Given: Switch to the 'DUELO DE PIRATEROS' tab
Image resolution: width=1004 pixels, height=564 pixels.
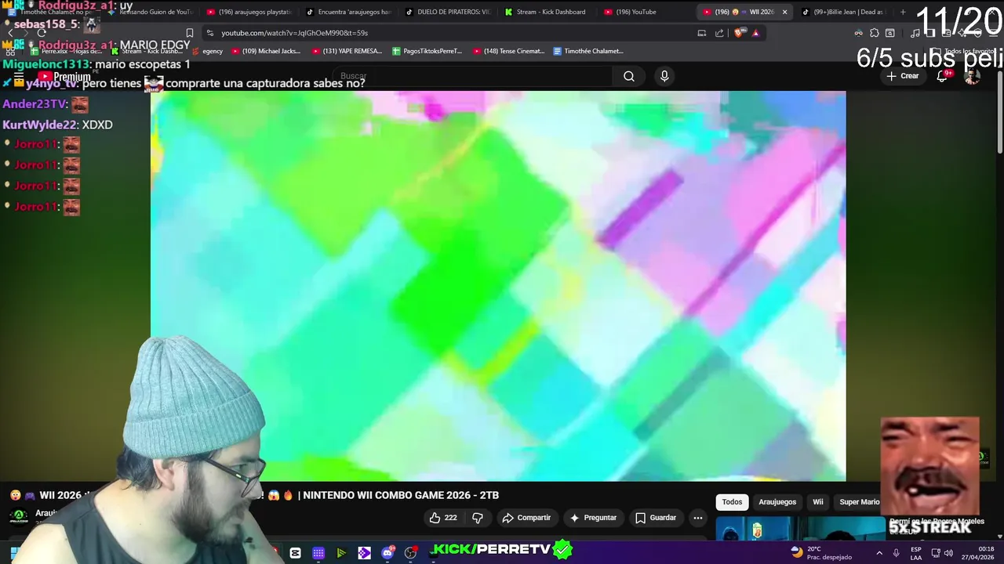Looking at the screenshot, I should coord(447,12).
